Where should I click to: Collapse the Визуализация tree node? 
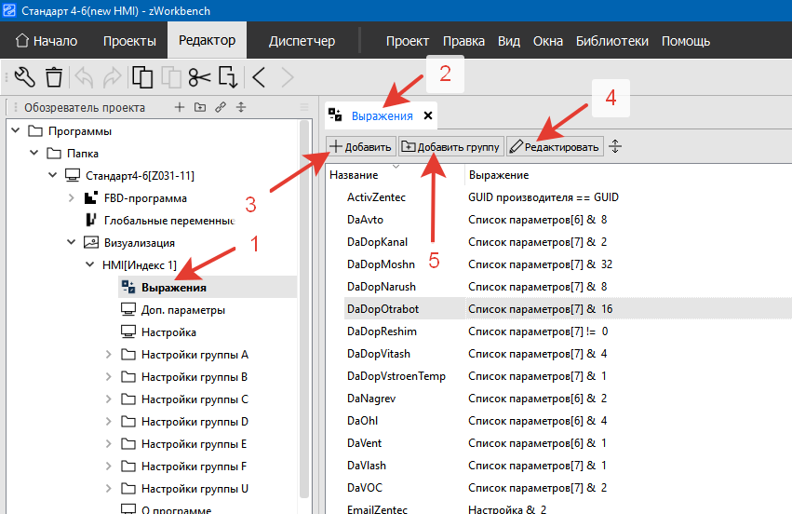72,243
